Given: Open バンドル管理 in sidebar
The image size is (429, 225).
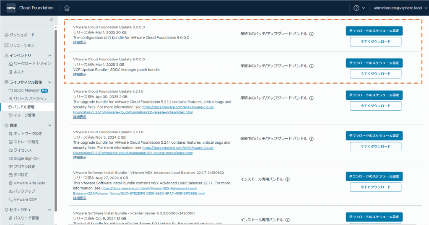Looking at the screenshot, I should [x=27, y=107].
